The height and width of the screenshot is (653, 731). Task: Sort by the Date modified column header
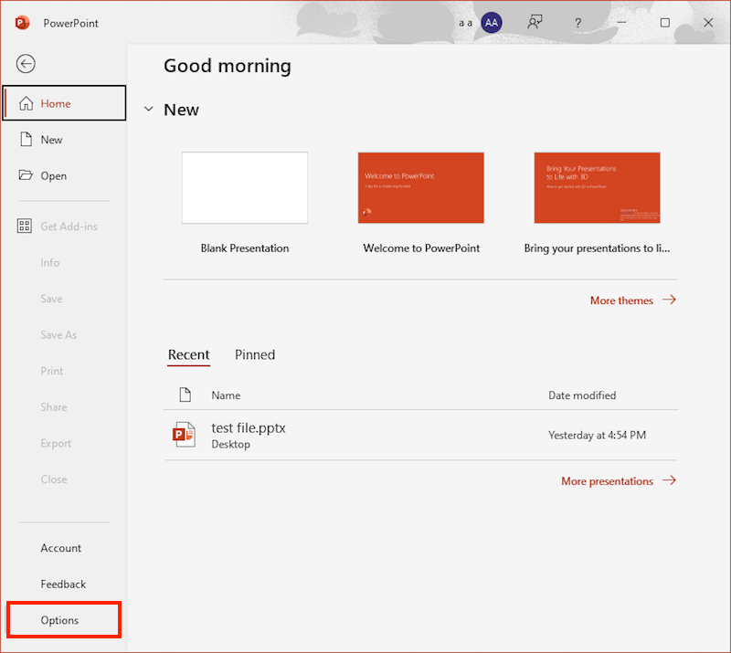tap(582, 395)
